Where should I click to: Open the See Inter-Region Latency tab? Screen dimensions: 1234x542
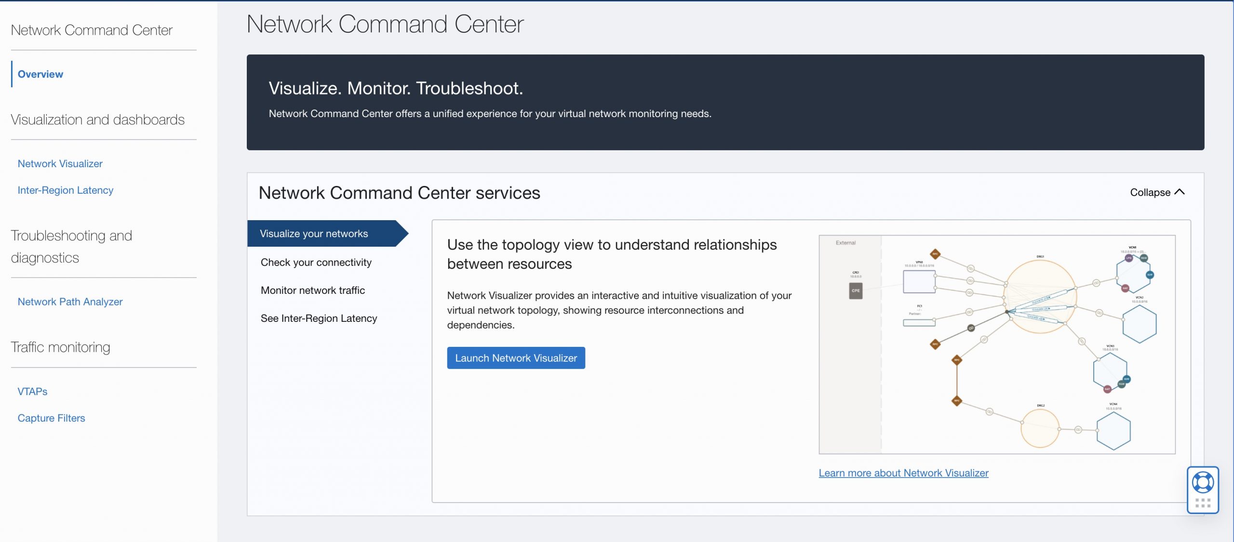click(x=319, y=318)
